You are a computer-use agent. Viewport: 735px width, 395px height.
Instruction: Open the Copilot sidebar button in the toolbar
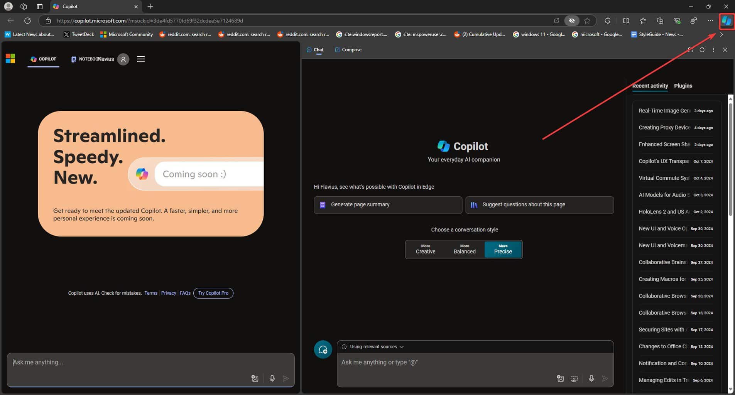[727, 21]
